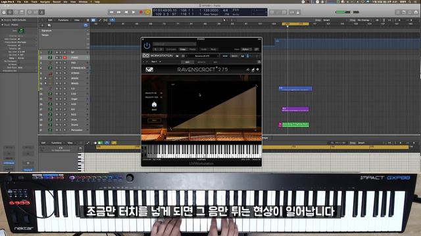The width and height of the screenshot is (421, 236).
Task: Click the flame BASIC icon in Ravenscroft
Action: pyautogui.click(x=154, y=104)
